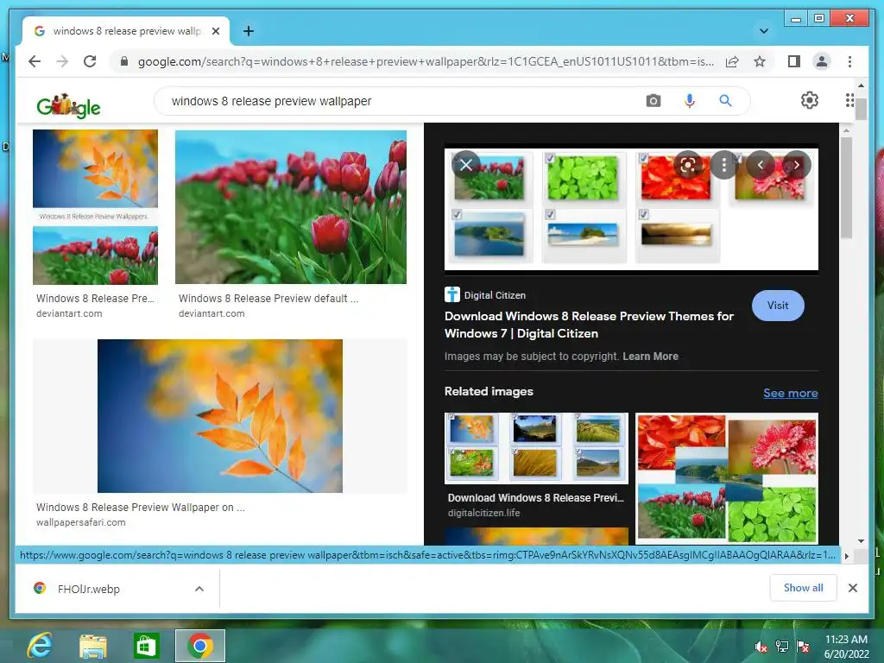Image resolution: width=884 pixels, height=663 pixels.
Task: Click the browser forward arrow
Action: click(x=62, y=61)
